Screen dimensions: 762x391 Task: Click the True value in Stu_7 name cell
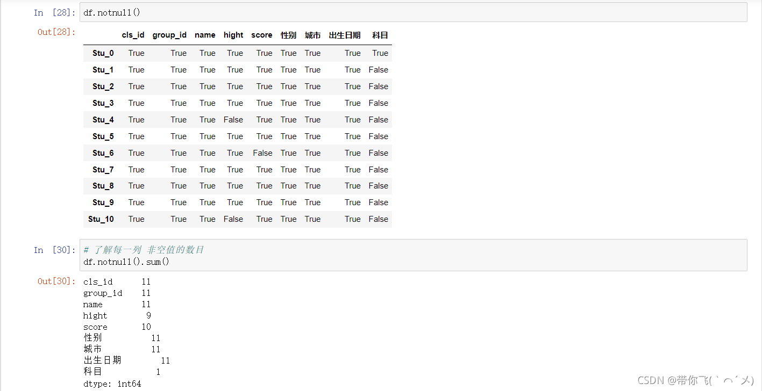pyautogui.click(x=208, y=170)
